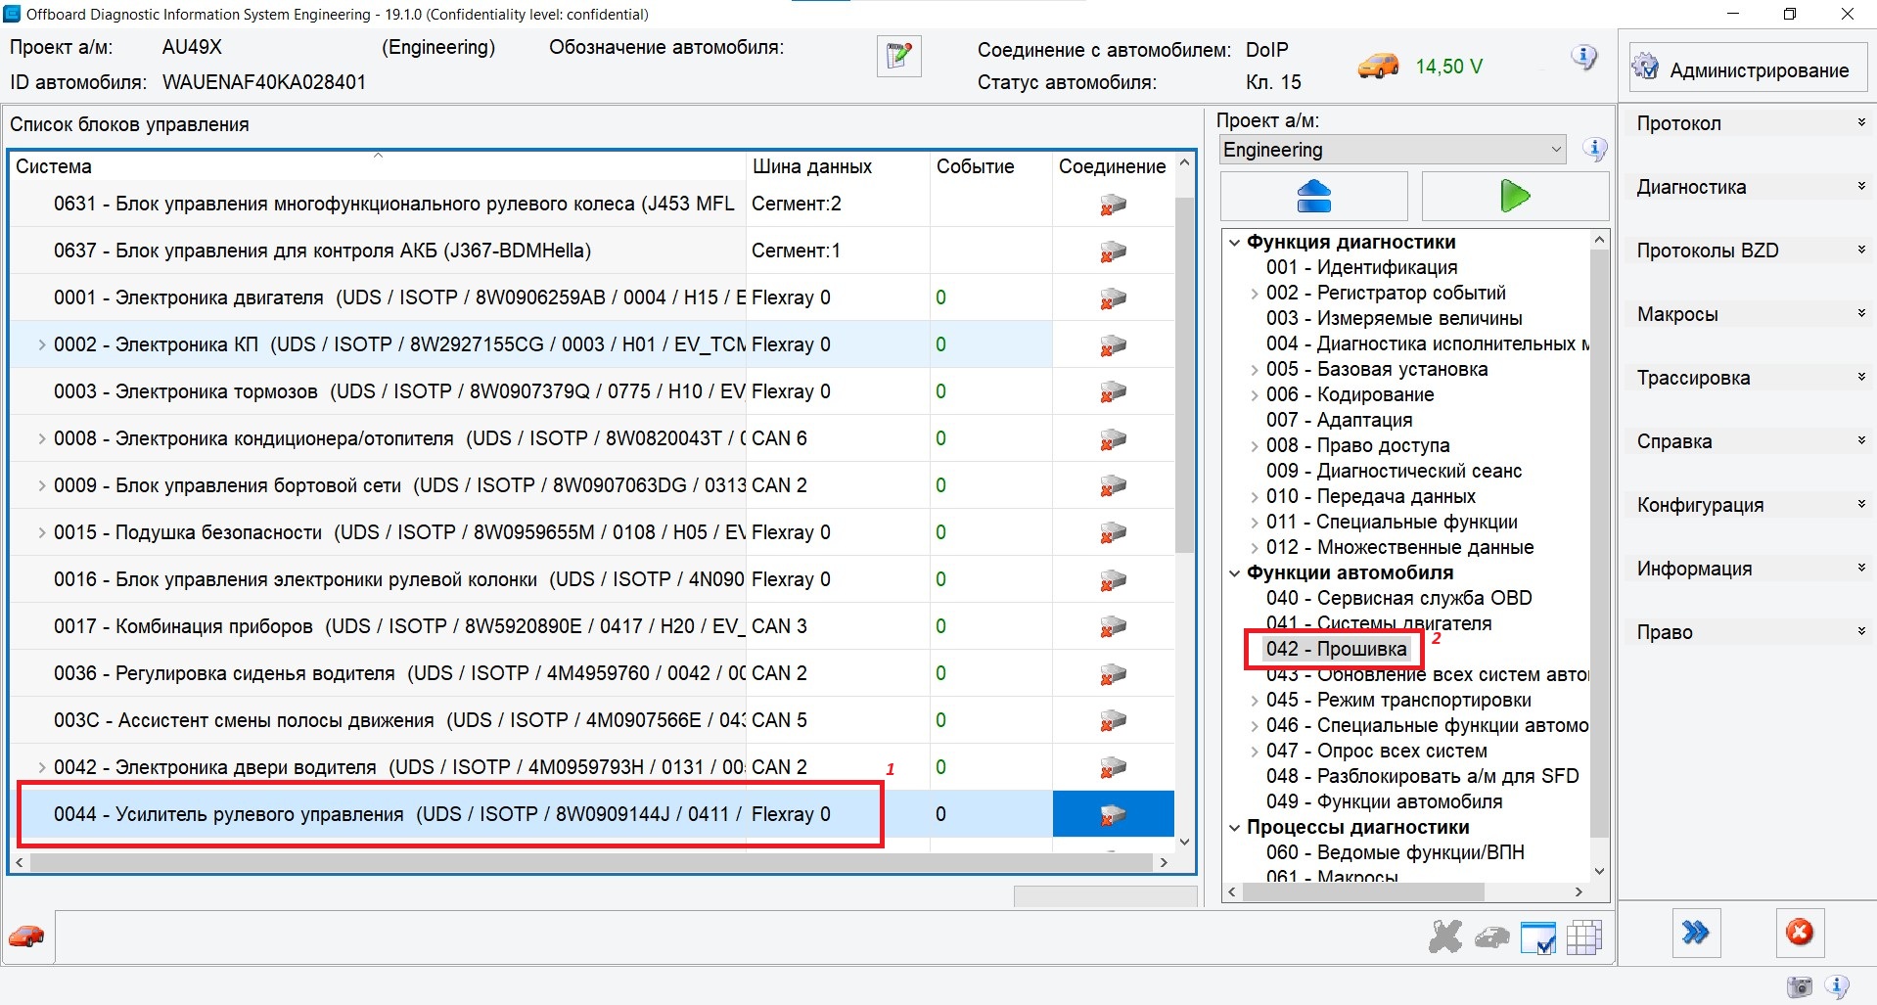This screenshot has height=1005, width=1877.
Task: Collapse the Функции автомобиля tree node
Action: click(1235, 573)
